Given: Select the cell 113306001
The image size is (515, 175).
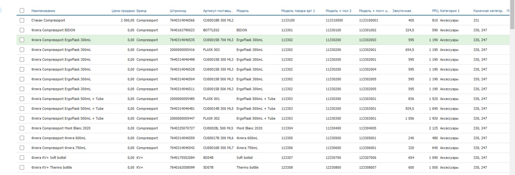Looking at the screenshot, I should tap(368, 148).
